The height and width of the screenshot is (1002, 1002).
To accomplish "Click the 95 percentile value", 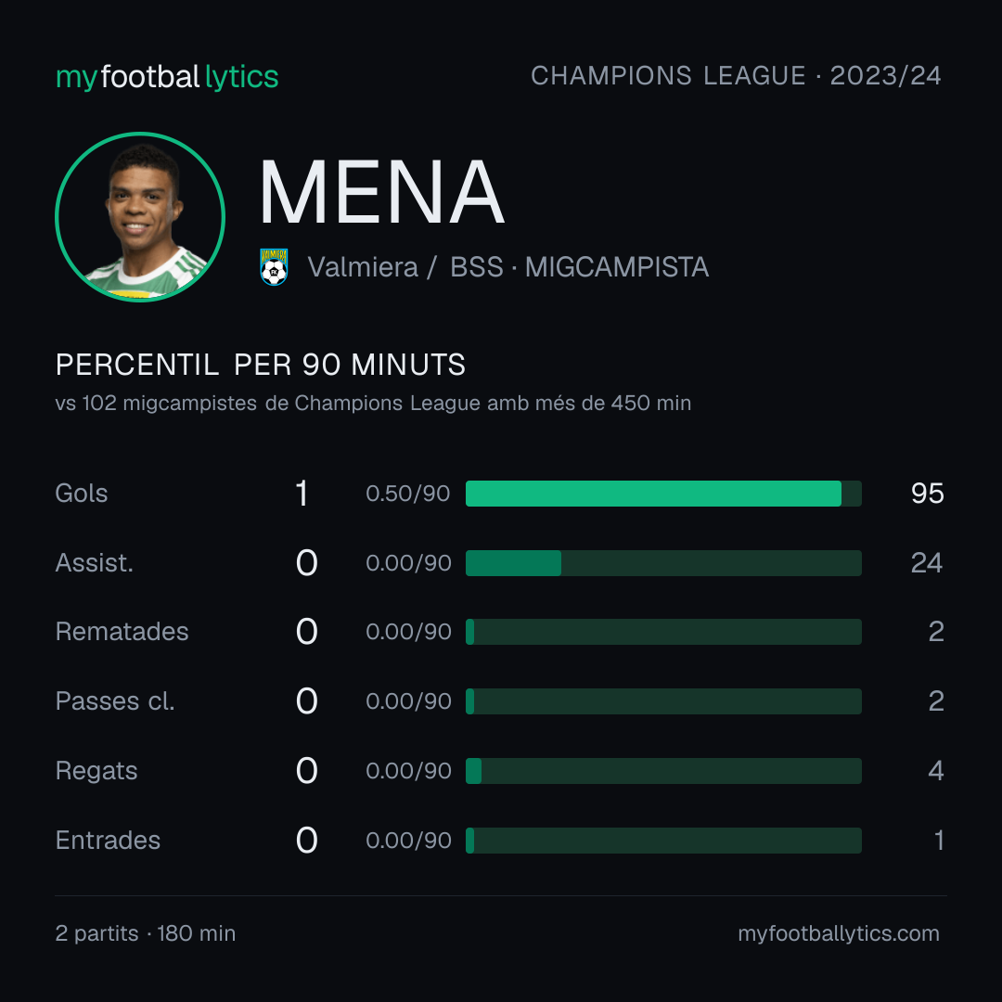I will [x=927, y=494].
